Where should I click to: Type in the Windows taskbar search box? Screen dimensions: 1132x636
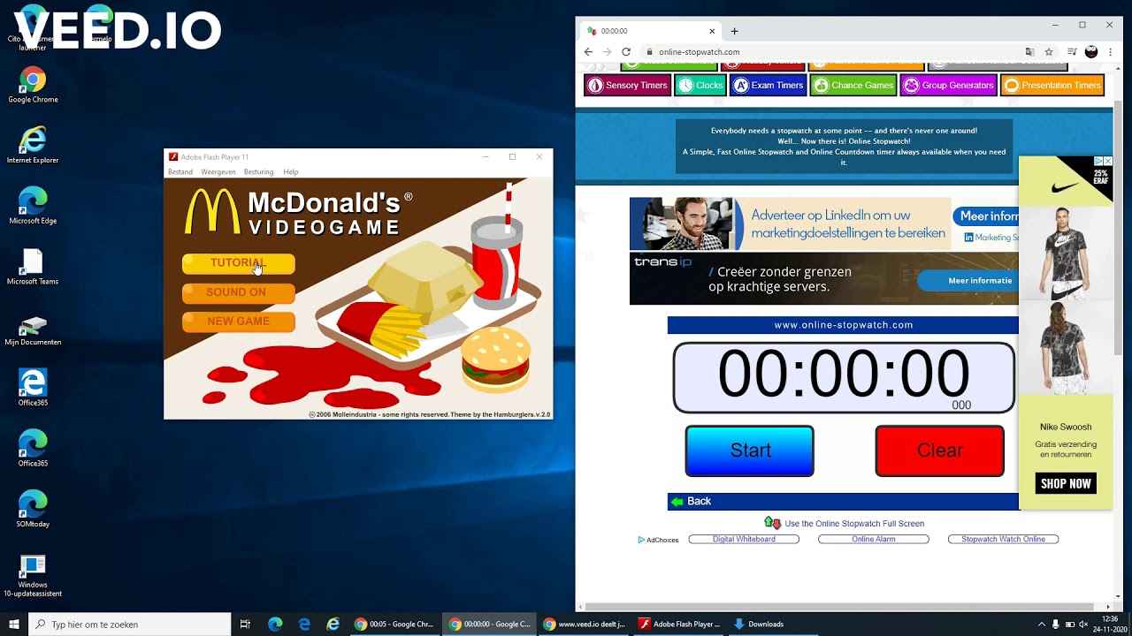click(x=130, y=625)
